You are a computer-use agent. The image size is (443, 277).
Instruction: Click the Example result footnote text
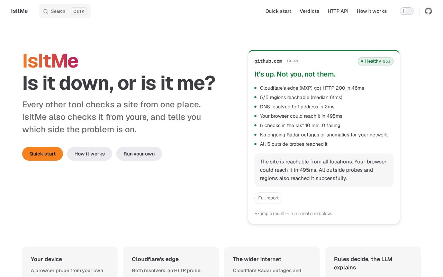click(x=293, y=214)
